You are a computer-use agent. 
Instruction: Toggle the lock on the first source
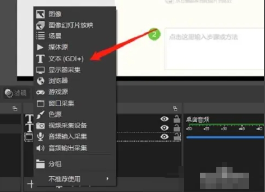177,119
